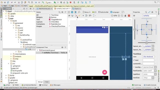Open the API 23 version dropdown
The height and width of the screenshot is (90, 160).
94,12
